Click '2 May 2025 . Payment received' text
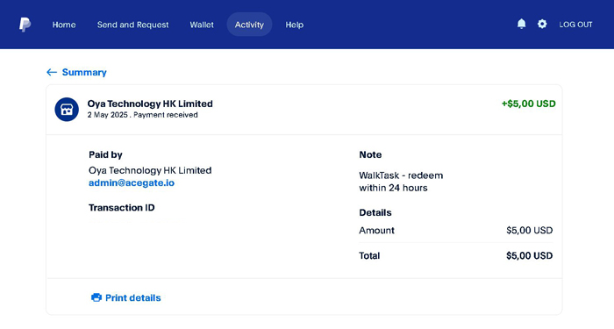This screenshot has height=329, width=614. pyautogui.click(x=142, y=115)
